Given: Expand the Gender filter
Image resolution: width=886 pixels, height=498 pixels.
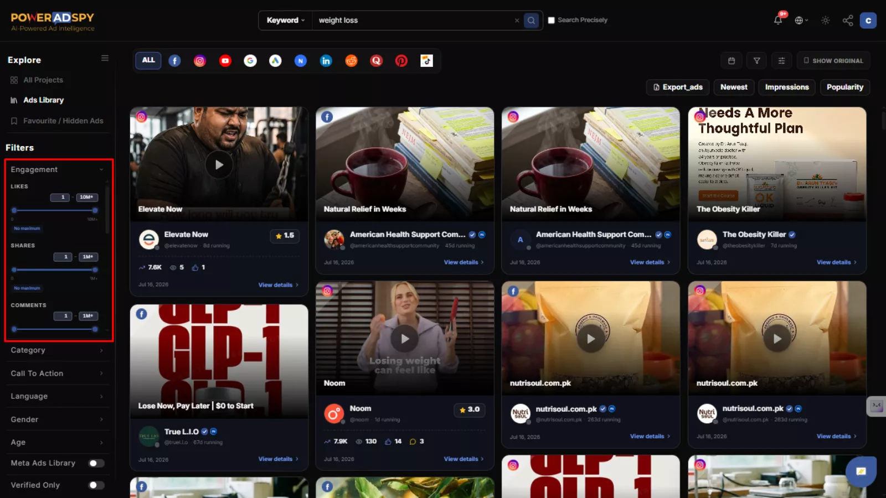Looking at the screenshot, I should 58,419.
